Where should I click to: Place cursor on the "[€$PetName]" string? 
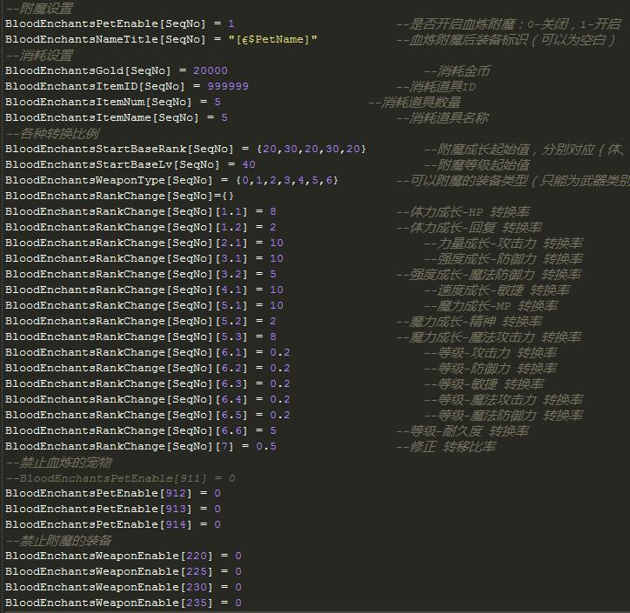[x=274, y=39]
